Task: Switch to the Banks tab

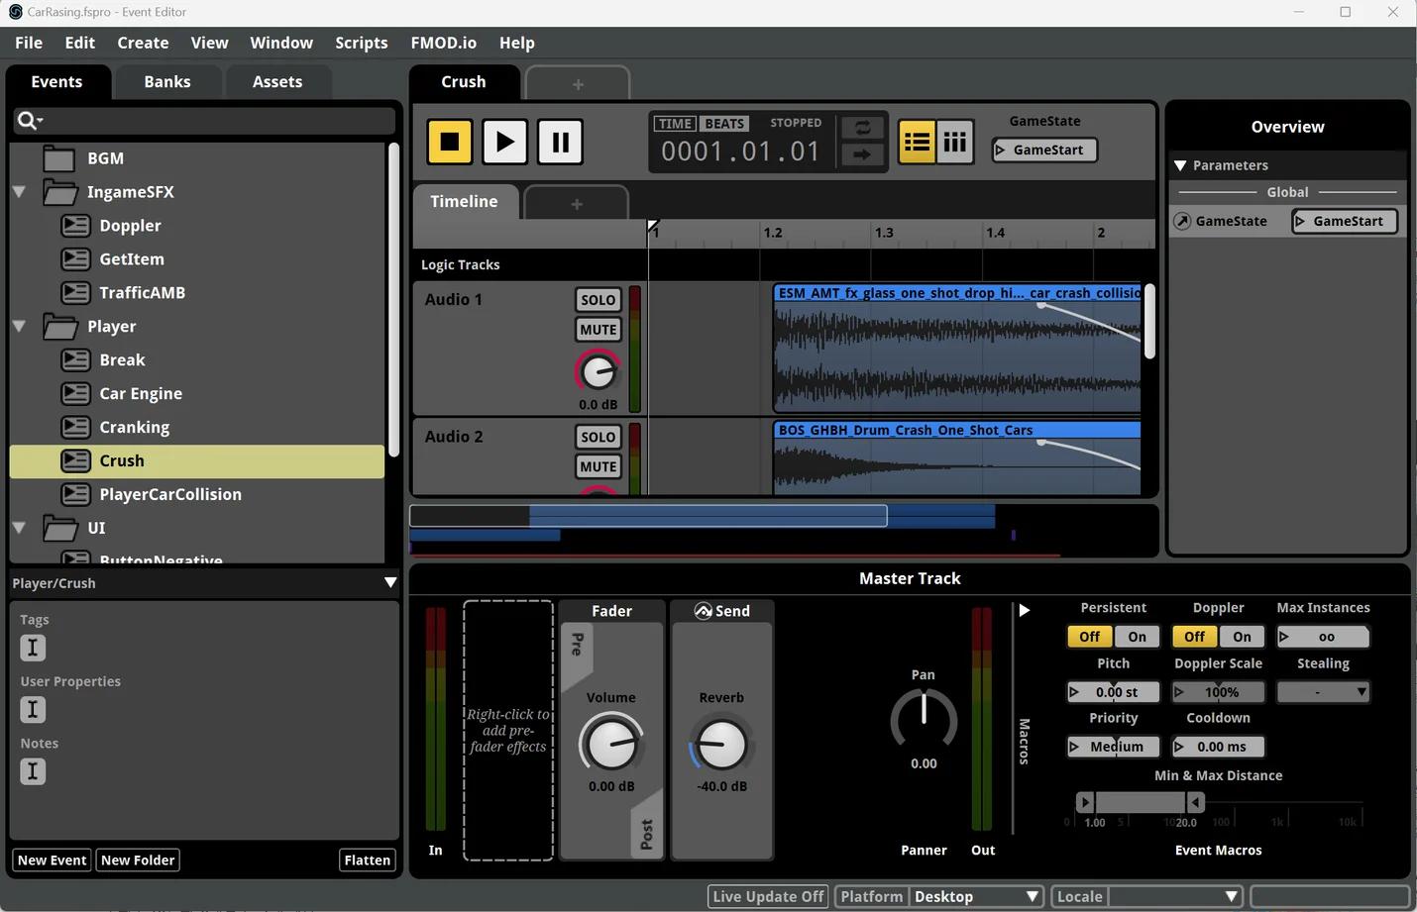Action: (166, 82)
